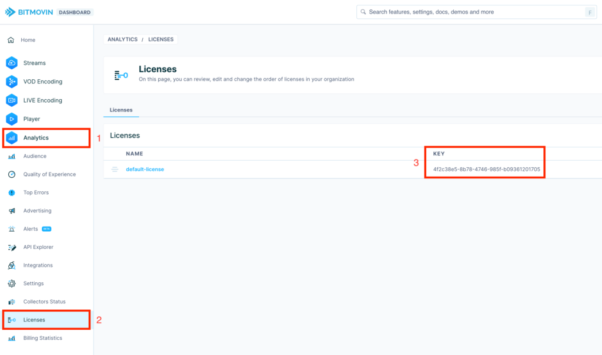This screenshot has width=602, height=355.
Task: Click the LIVE Encoding camera icon
Action: (x=12, y=100)
